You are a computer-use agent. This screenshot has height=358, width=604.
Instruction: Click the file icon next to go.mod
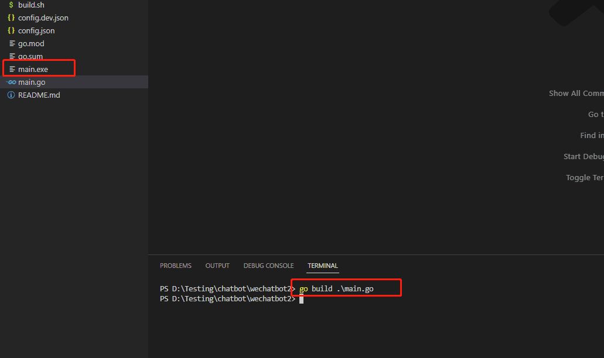12,43
